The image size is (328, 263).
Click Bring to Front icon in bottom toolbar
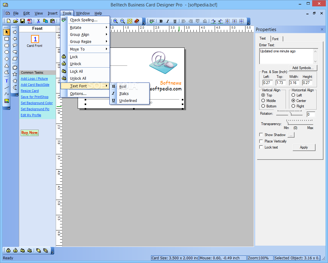[38, 250]
